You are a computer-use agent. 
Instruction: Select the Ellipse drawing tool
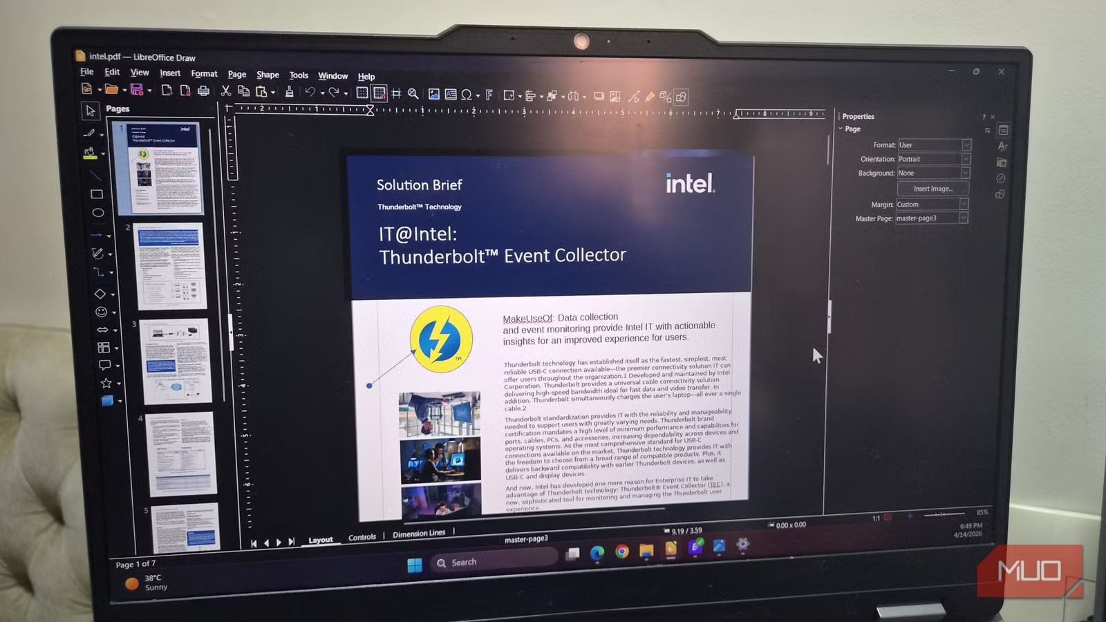98,213
